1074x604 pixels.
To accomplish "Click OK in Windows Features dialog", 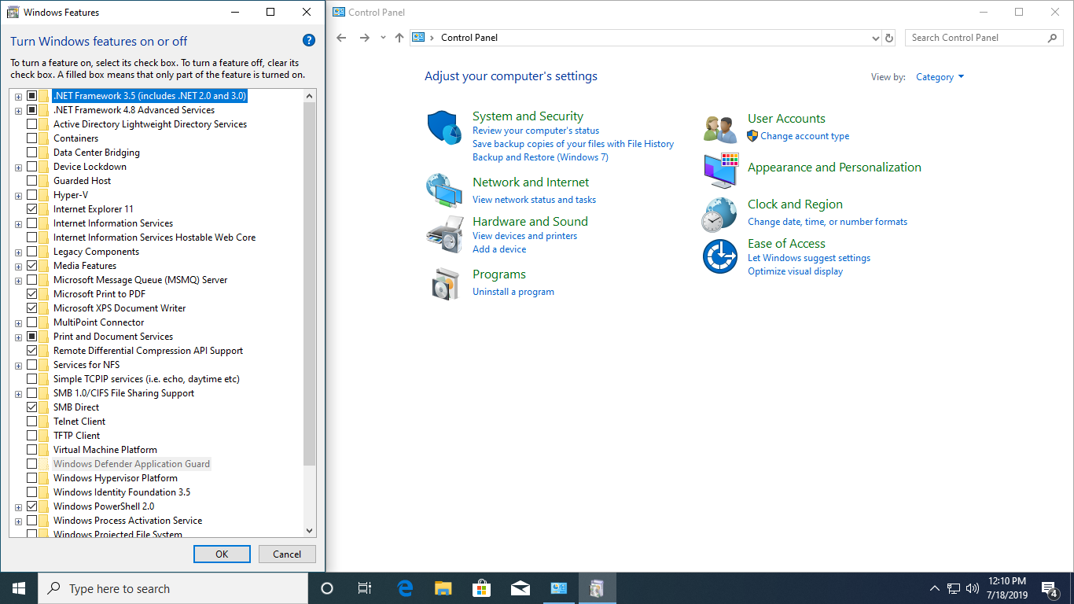I will tap(222, 554).
